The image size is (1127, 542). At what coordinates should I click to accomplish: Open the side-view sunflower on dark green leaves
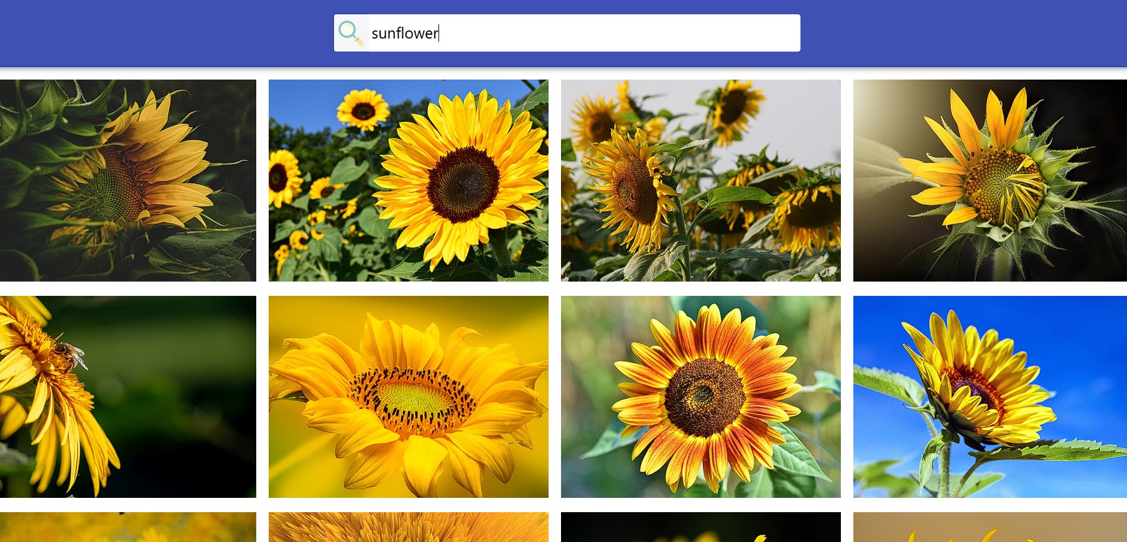pyautogui.click(x=128, y=180)
